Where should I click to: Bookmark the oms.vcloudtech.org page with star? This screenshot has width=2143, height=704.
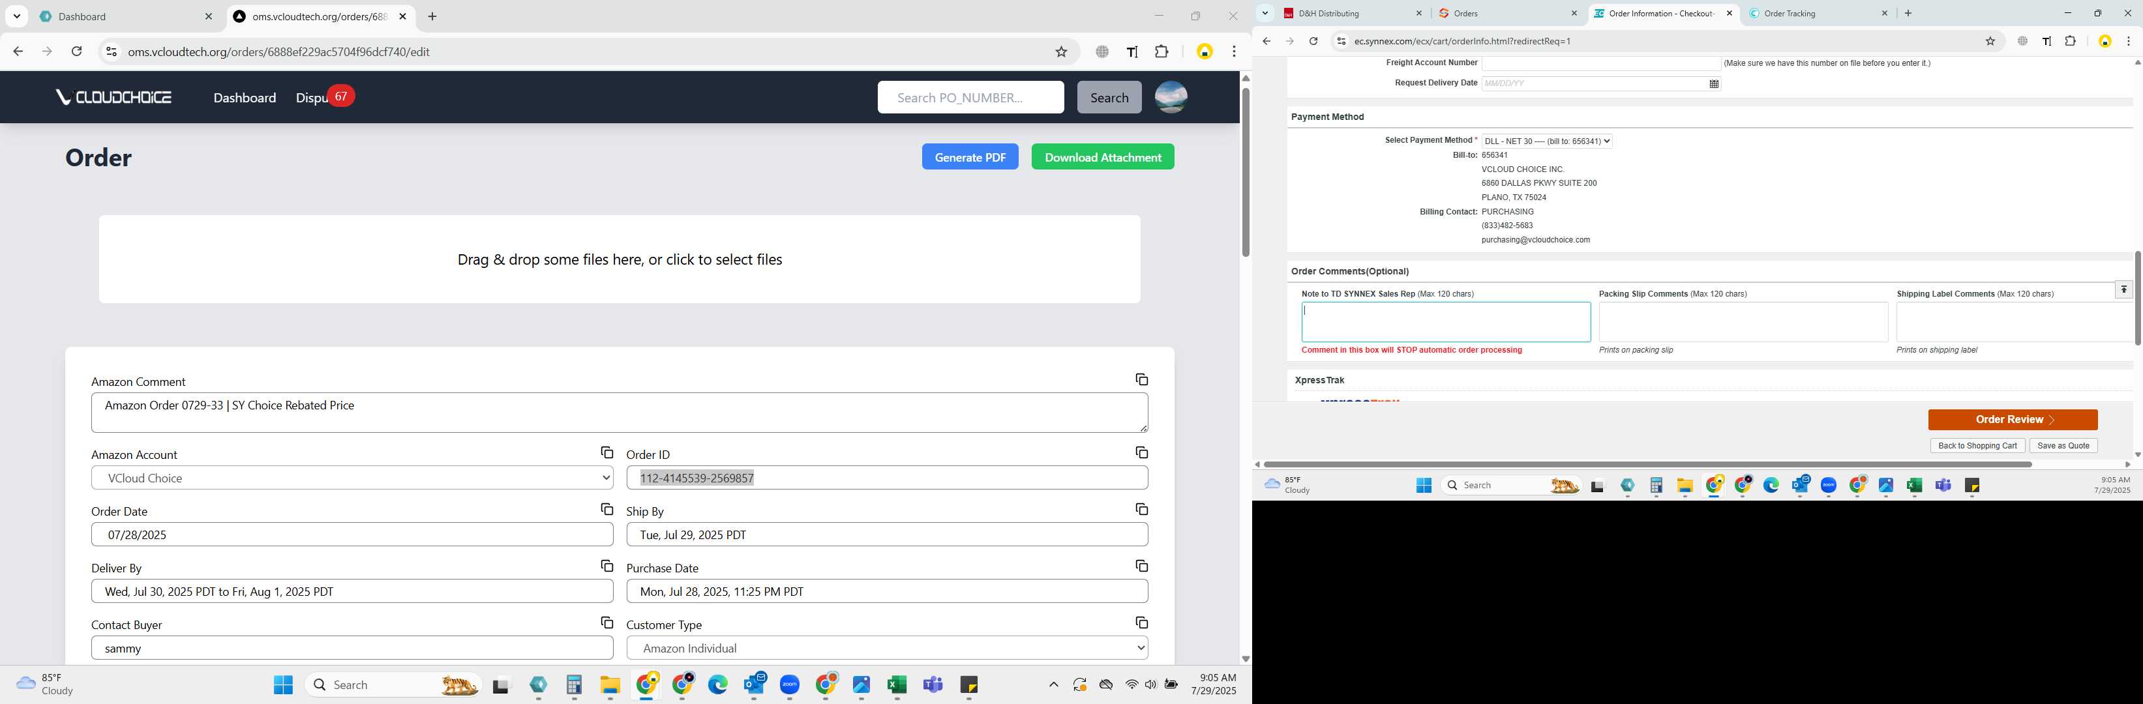tap(1060, 51)
